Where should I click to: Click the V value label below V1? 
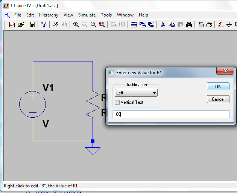[x=46, y=124]
